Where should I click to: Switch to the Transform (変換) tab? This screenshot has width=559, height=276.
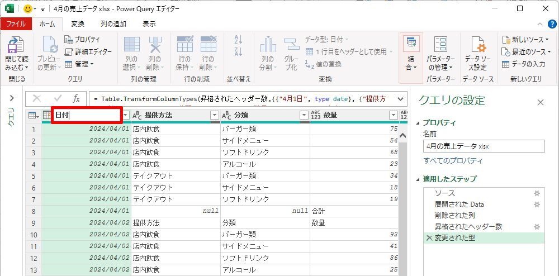[x=78, y=23]
